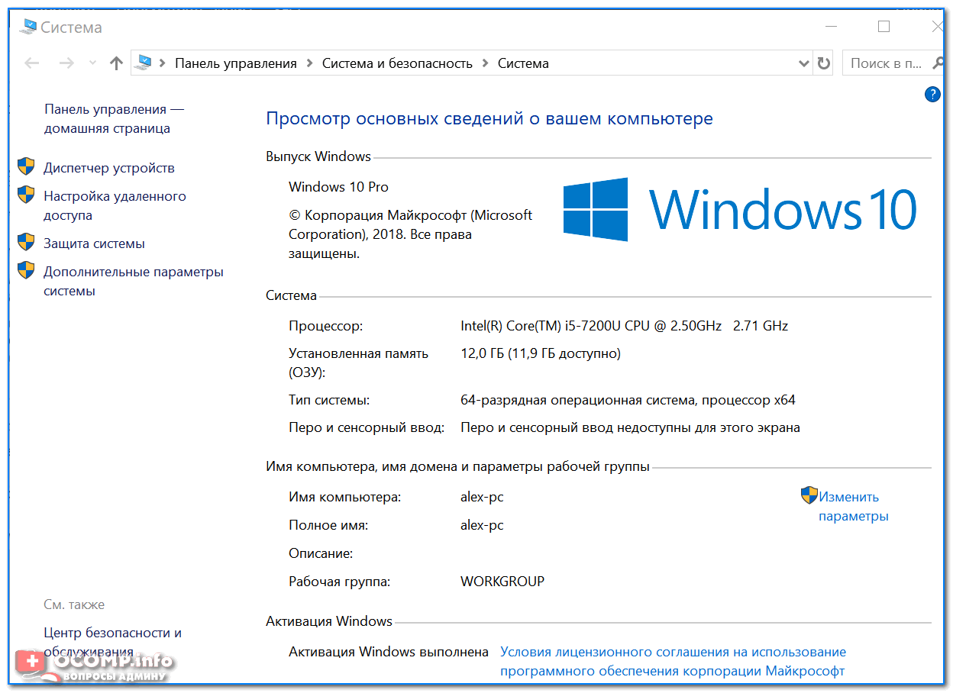Click the back navigation arrow
The height and width of the screenshot is (693, 953).
(x=31, y=63)
